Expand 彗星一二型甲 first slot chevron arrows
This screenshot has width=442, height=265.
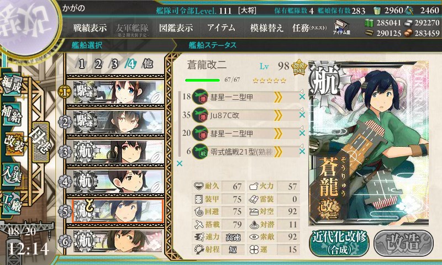click(x=278, y=97)
